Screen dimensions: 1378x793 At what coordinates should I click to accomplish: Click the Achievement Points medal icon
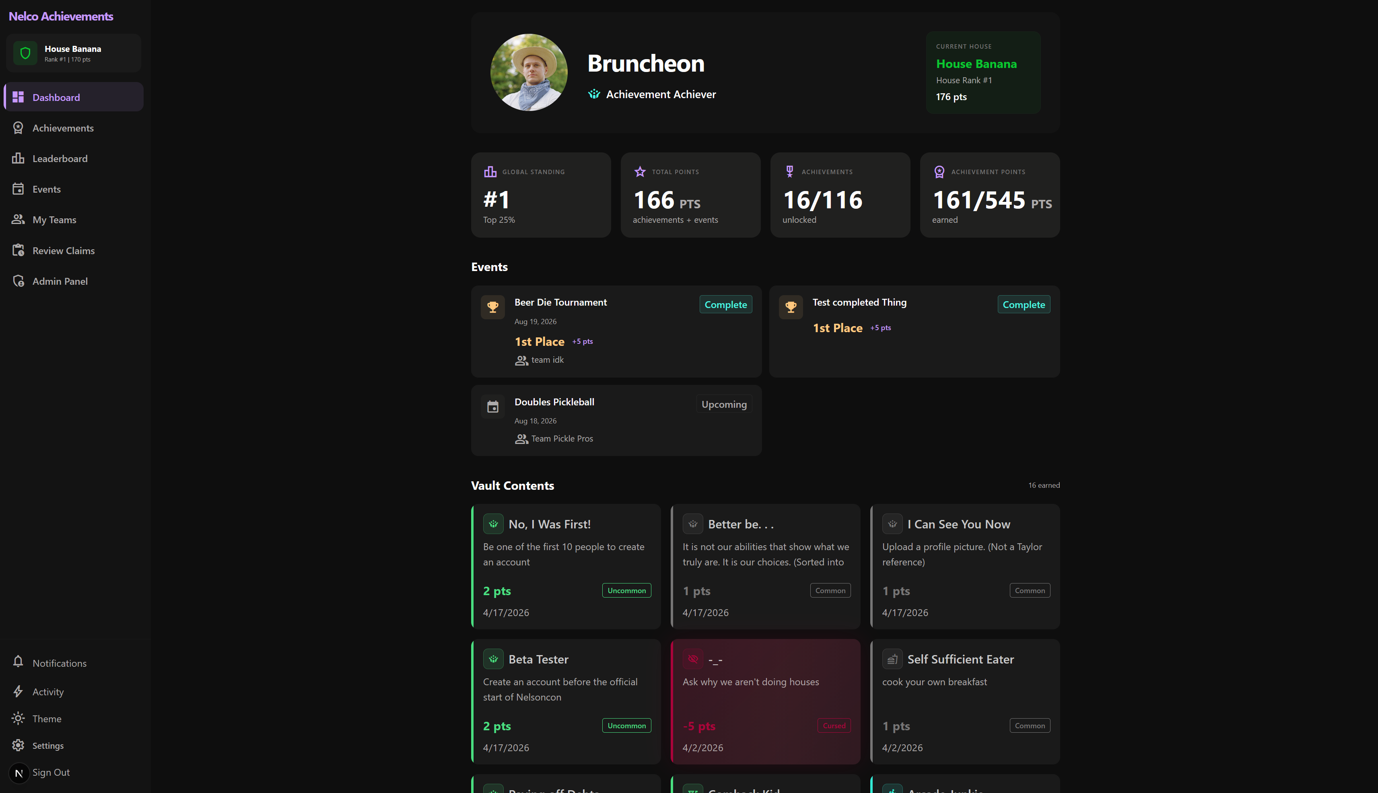939,172
